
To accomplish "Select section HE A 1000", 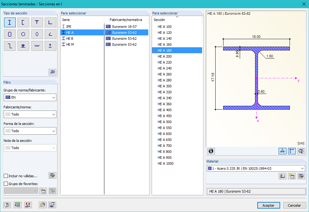I will (177, 163).
